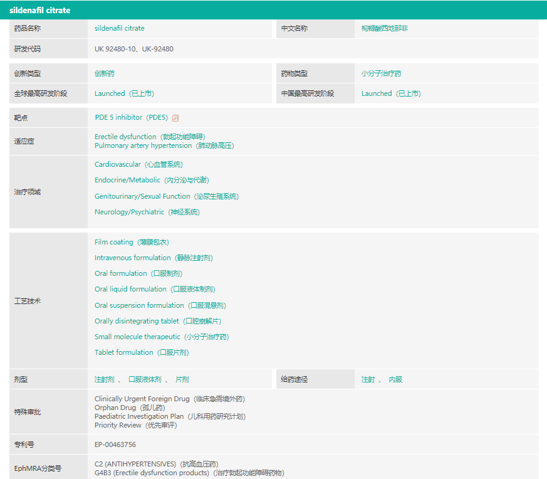
Task: Open Oral suspension formulation link
Action: pos(160,305)
